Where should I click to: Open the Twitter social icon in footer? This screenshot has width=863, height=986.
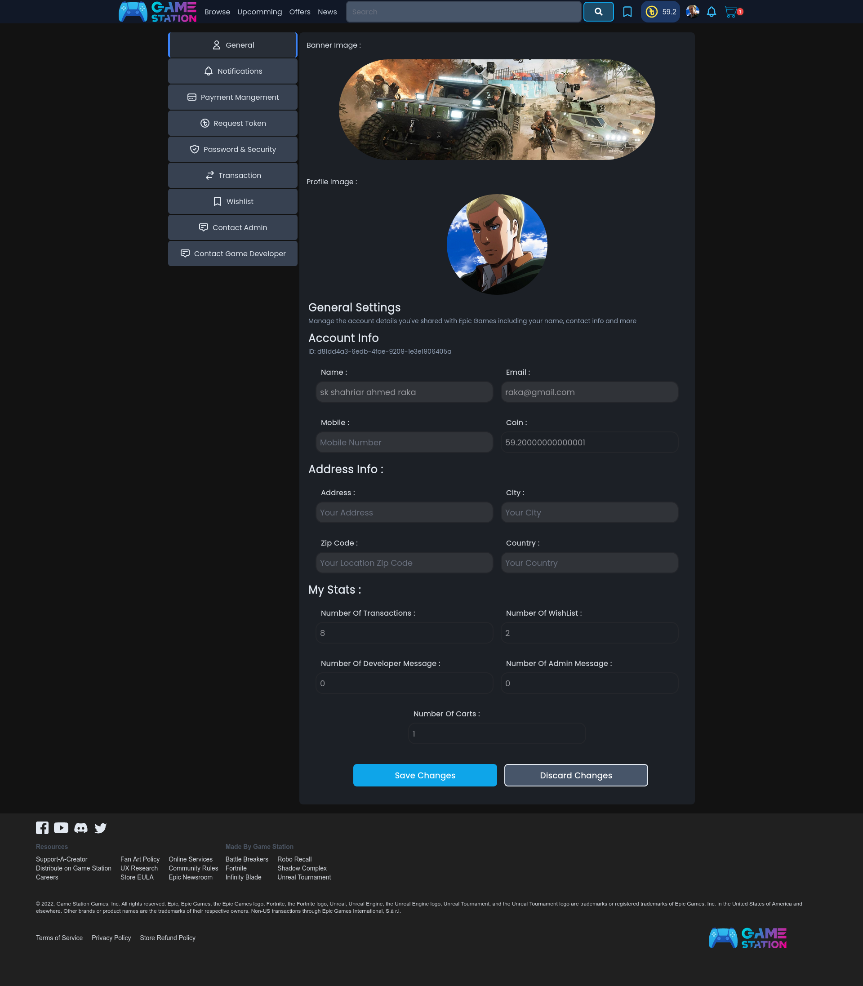point(100,828)
